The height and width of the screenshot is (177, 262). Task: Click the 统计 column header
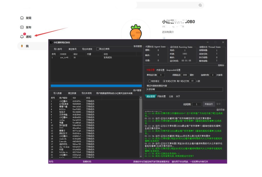(x=79, y=54)
